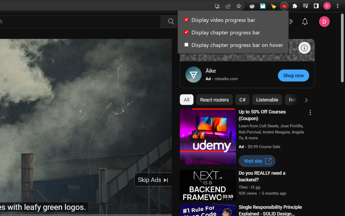This screenshot has height=216, width=345.
Task: Open the Extensions puzzle piece menu
Action: 295,6
